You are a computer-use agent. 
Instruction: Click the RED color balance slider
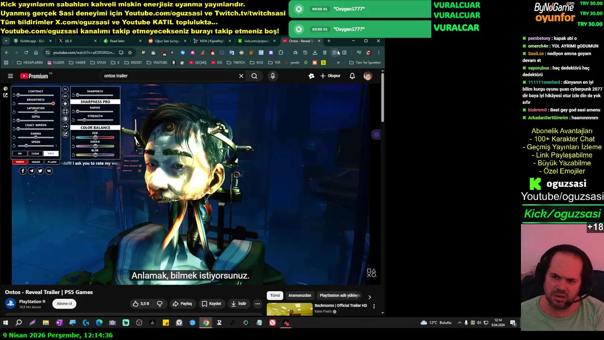pyautogui.click(x=95, y=137)
